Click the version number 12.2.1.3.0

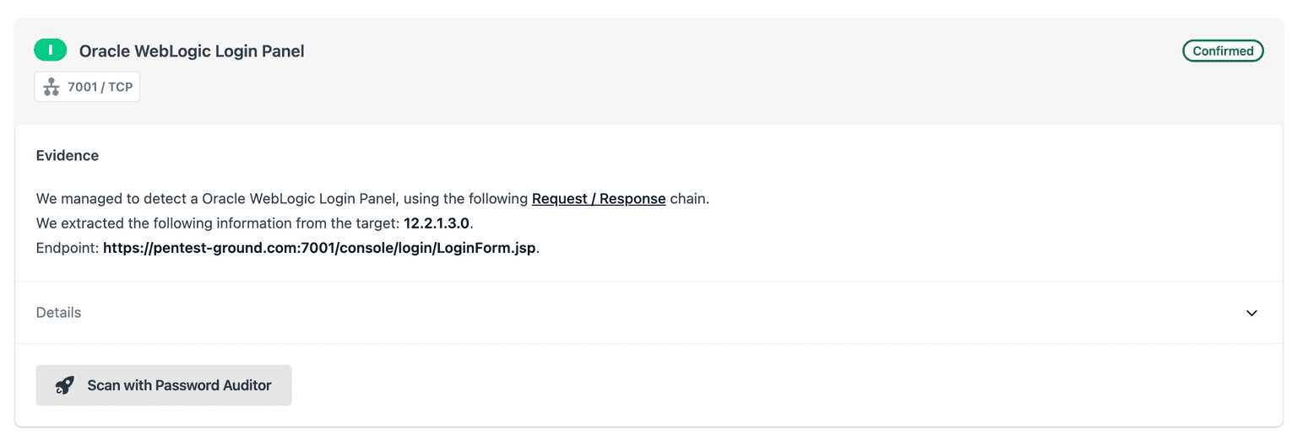[x=436, y=223]
